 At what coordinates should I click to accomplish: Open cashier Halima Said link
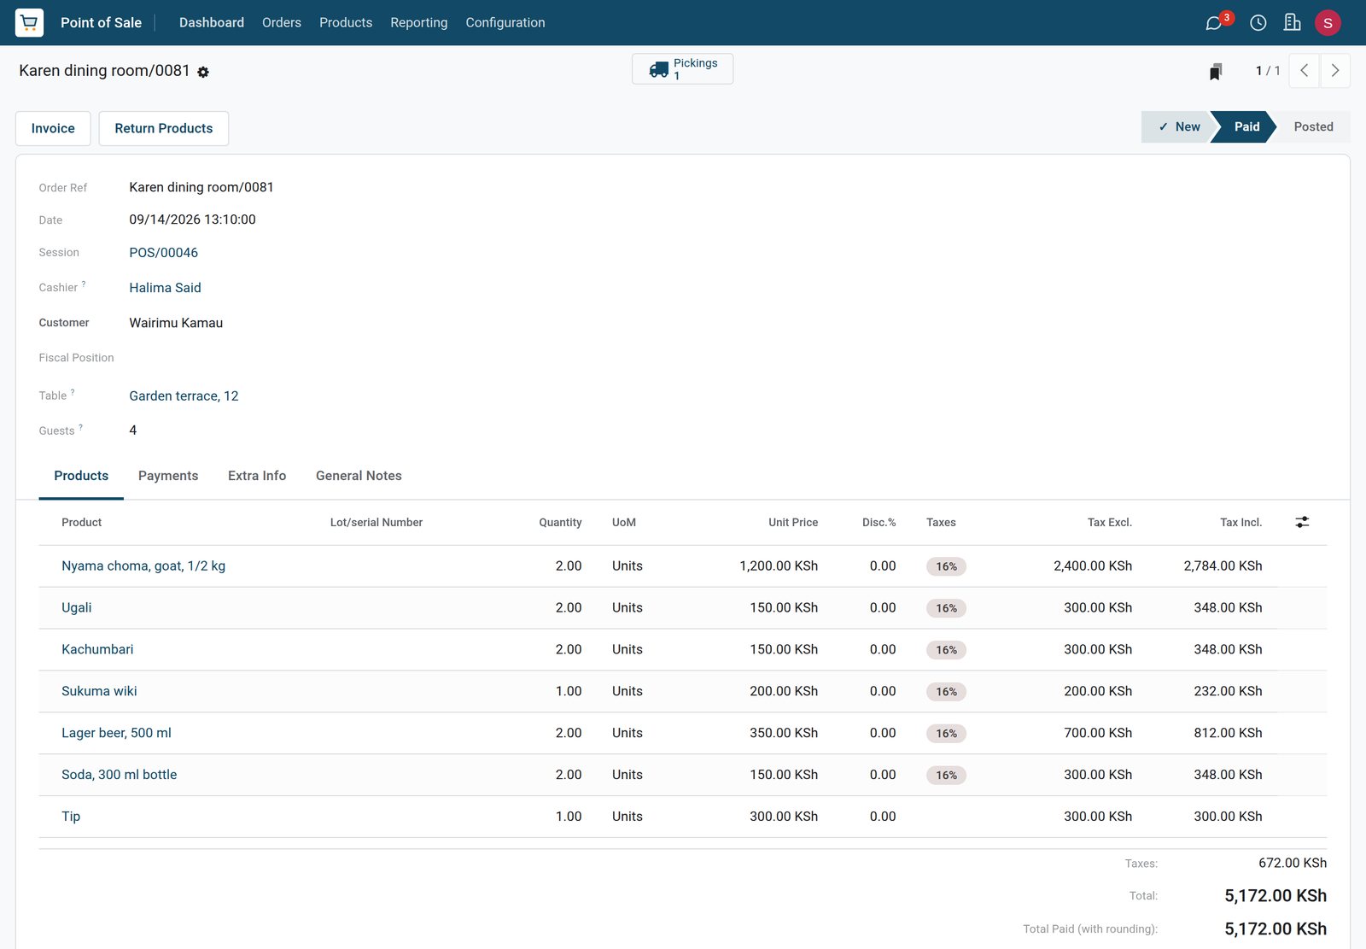166,288
